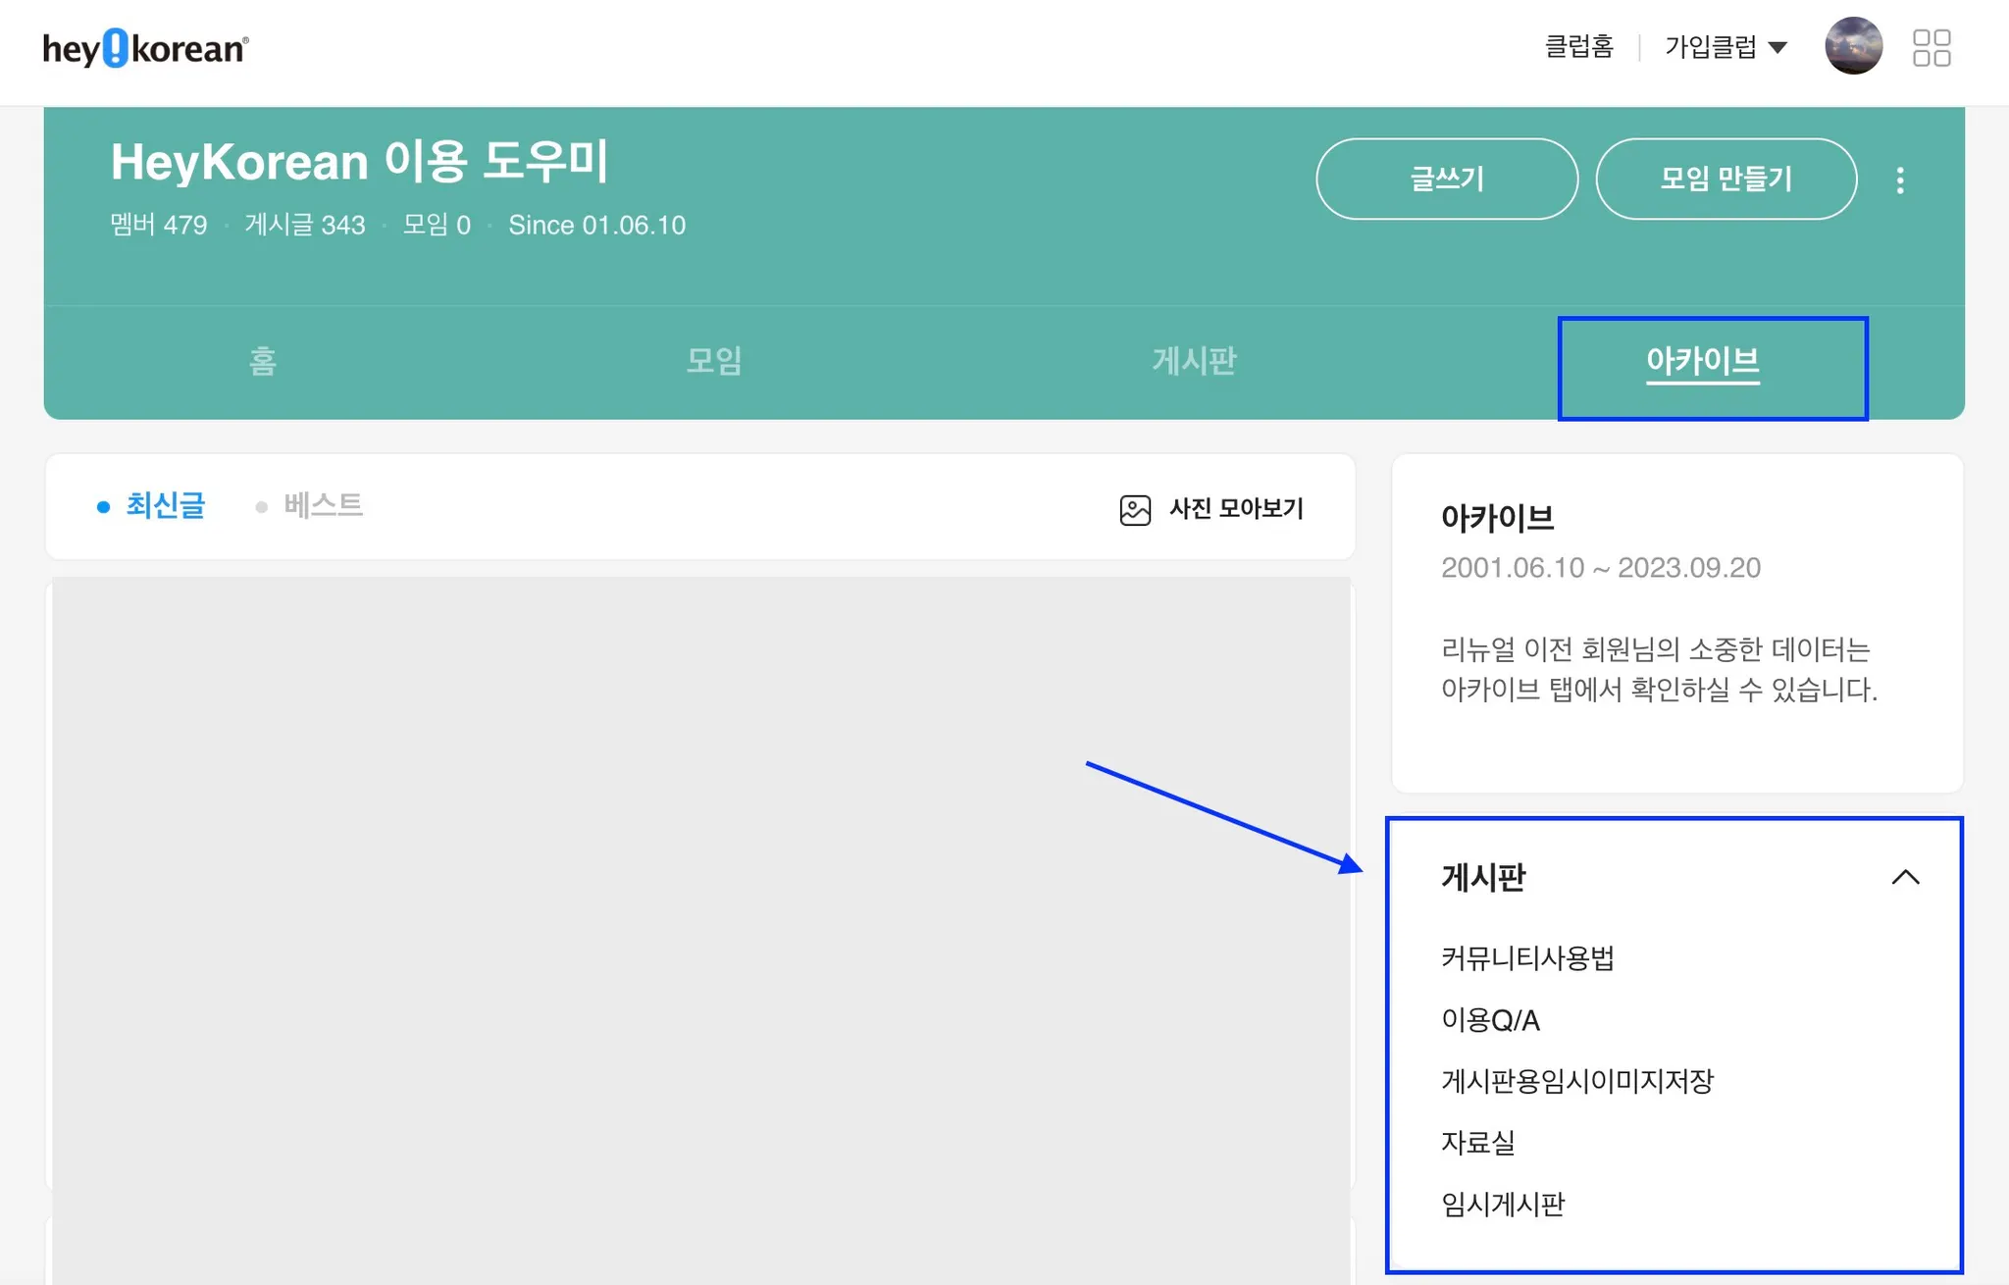The height and width of the screenshot is (1285, 2009).
Task: Open the 이용Q/A board
Action: click(x=1490, y=1020)
